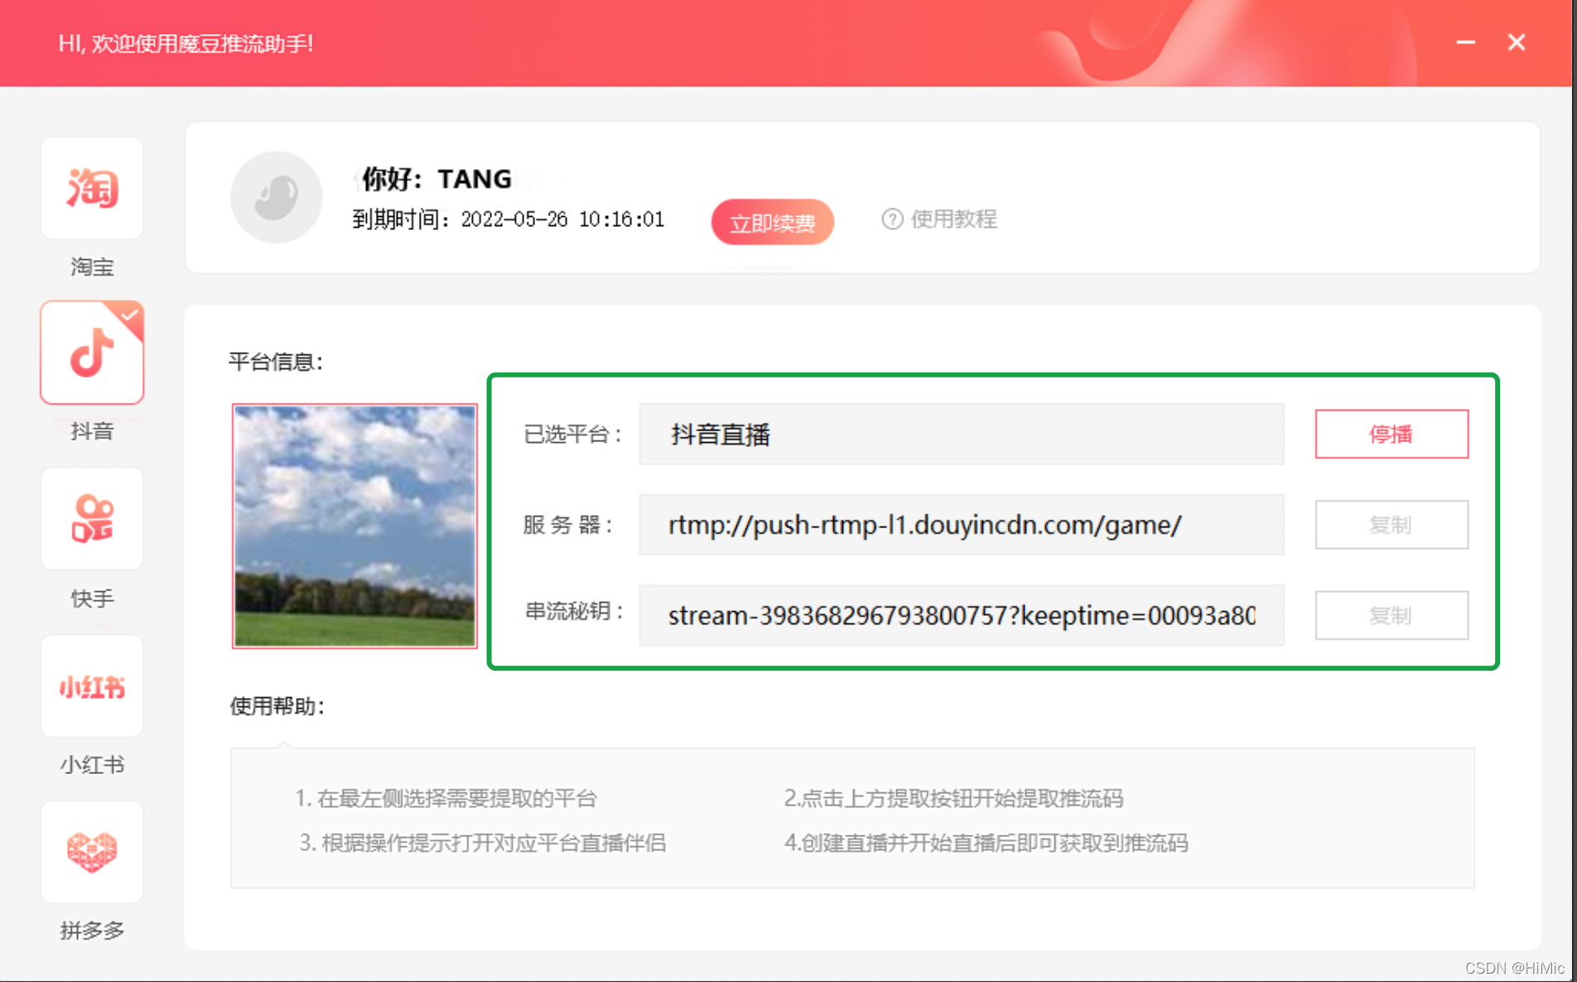Select the Xiaohongshu (小红书) platform icon

click(x=92, y=686)
